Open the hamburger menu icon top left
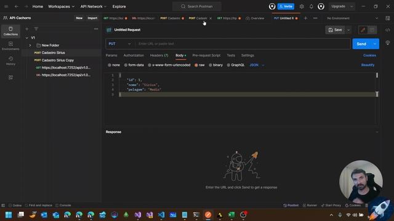Screen dimensions: 394x221 click(6, 7)
